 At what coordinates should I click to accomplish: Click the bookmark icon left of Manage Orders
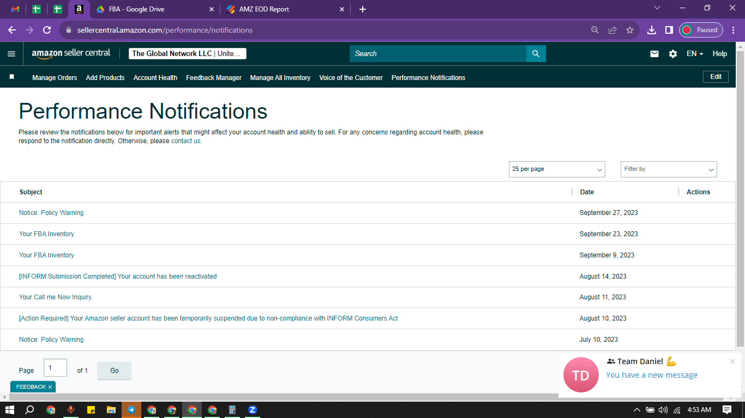[11, 77]
